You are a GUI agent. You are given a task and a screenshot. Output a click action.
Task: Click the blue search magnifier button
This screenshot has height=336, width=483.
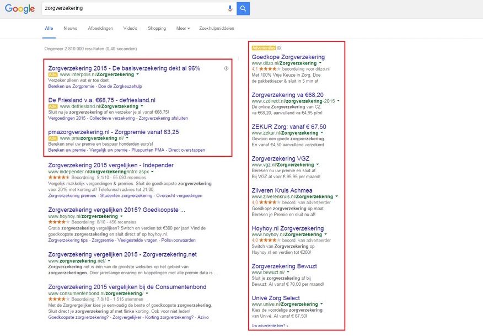click(243, 9)
